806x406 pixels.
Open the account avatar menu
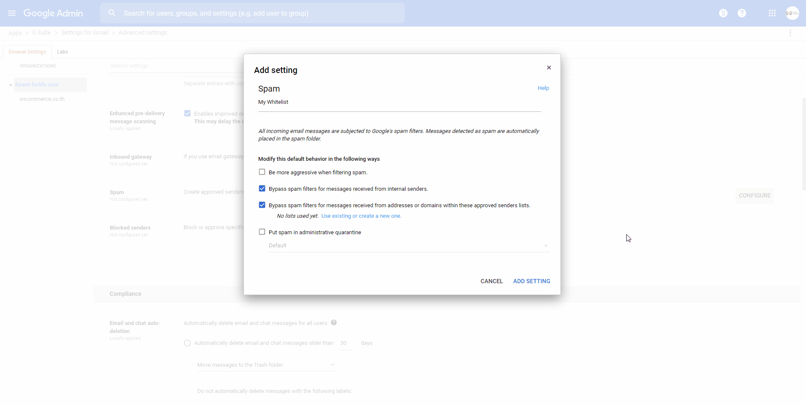(x=792, y=13)
